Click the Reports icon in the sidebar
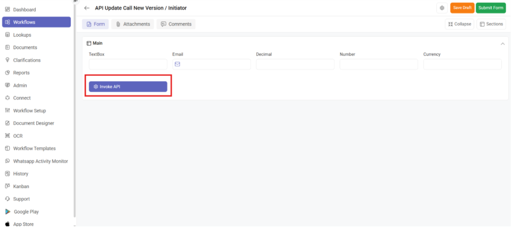The width and height of the screenshot is (511, 227). pyautogui.click(x=7, y=73)
